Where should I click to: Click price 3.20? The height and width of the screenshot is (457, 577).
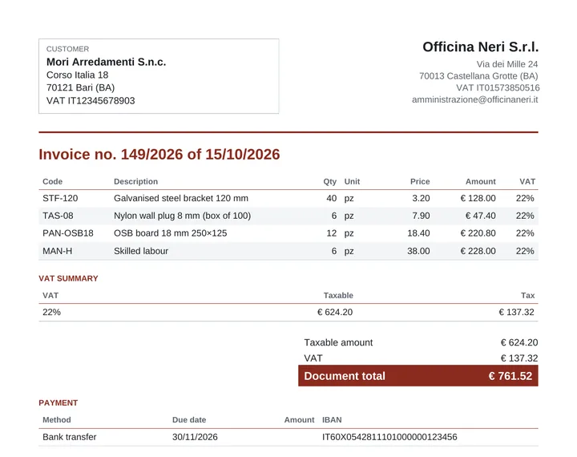[x=421, y=198]
